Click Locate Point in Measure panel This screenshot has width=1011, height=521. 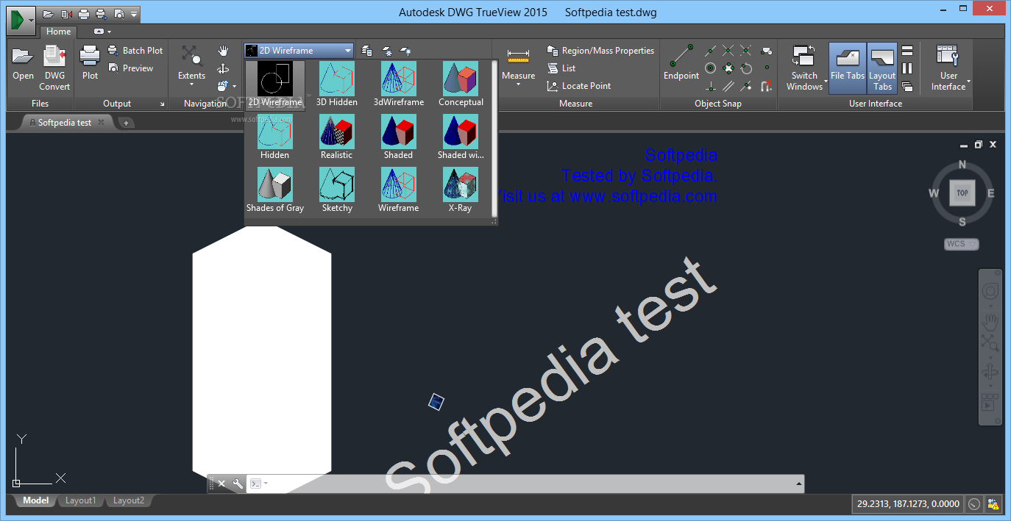[579, 86]
